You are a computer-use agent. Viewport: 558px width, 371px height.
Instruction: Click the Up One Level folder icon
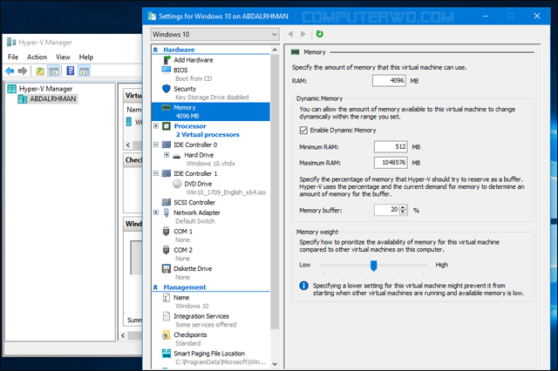click(x=40, y=71)
